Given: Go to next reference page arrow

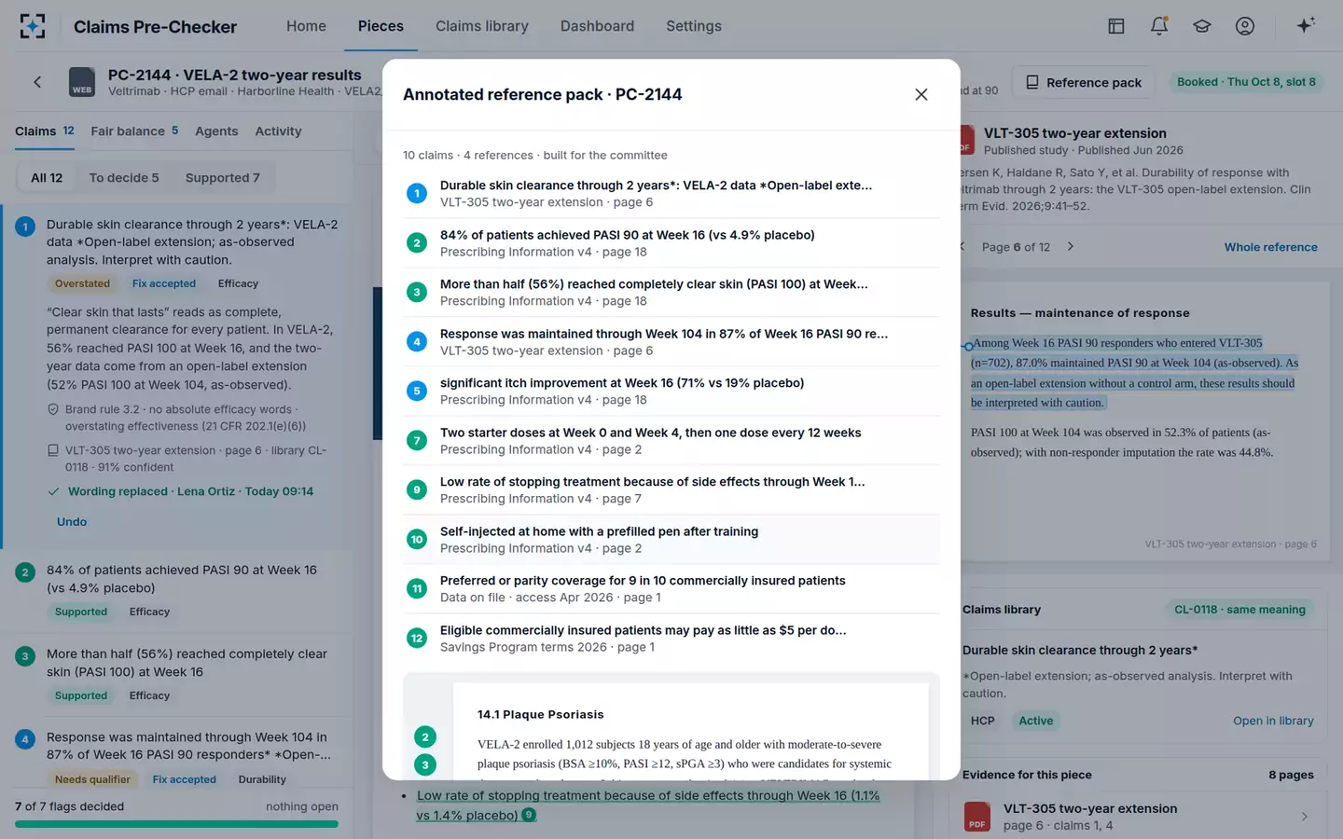Looking at the screenshot, I should 1071,246.
